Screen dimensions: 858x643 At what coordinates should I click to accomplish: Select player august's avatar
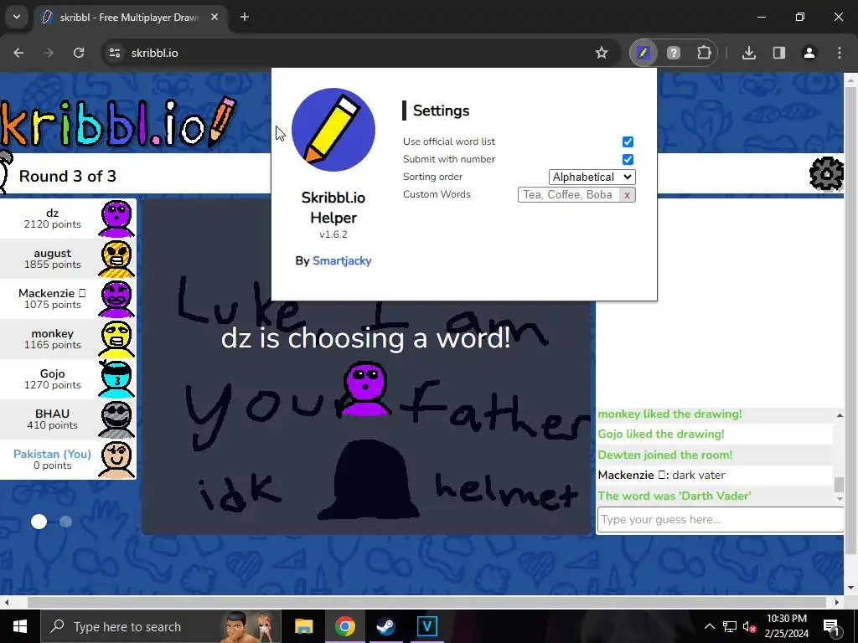[x=116, y=259]
